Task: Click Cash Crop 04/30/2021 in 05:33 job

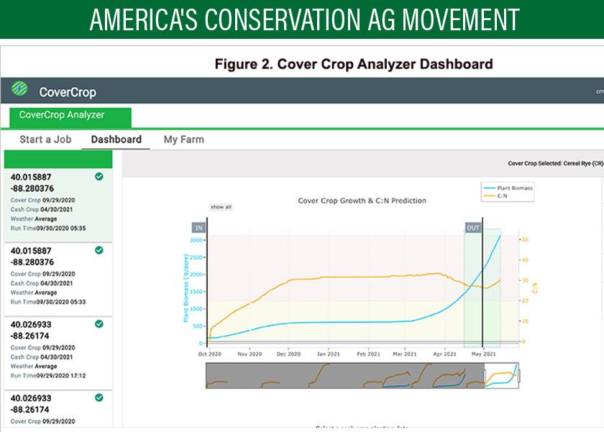Action: pyautogui.click(x=42, y=283)
